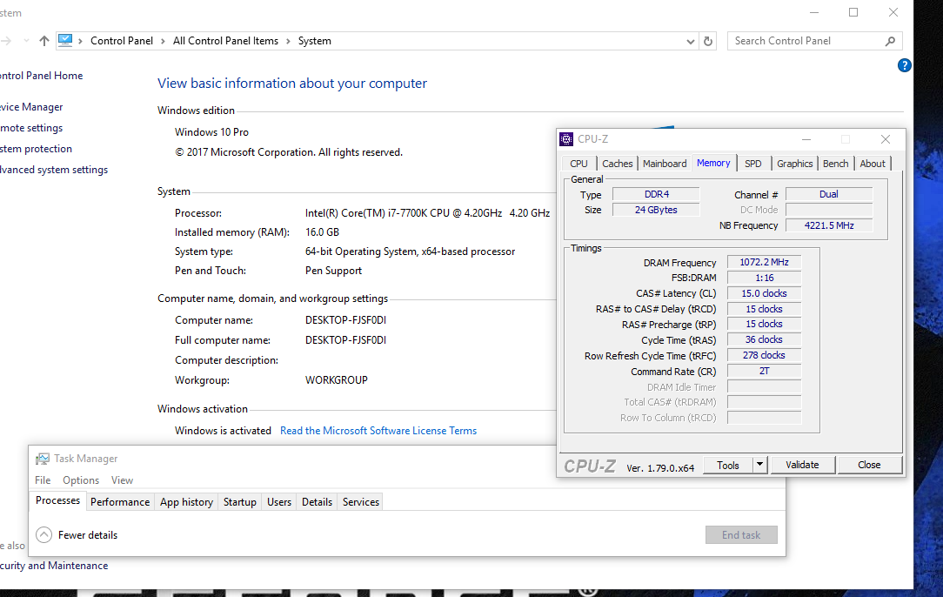Image resolution: width=943 pixels, height=597 pixels.
Task: Select the Memory tab in CPU-Z
Action: pos(713,163)
